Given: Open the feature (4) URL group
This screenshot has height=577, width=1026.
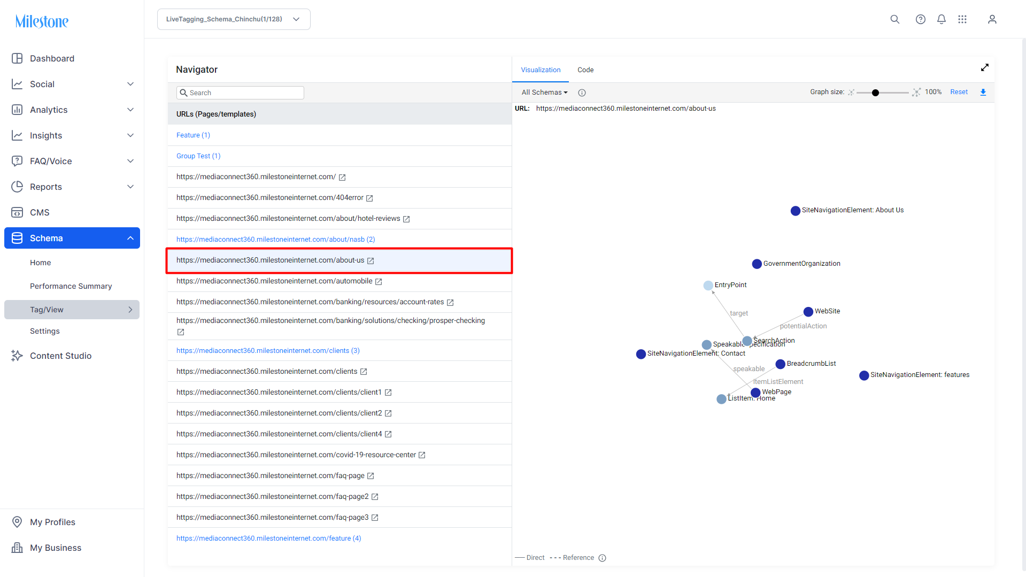Looking at the screenshot, I should point(269,538).
